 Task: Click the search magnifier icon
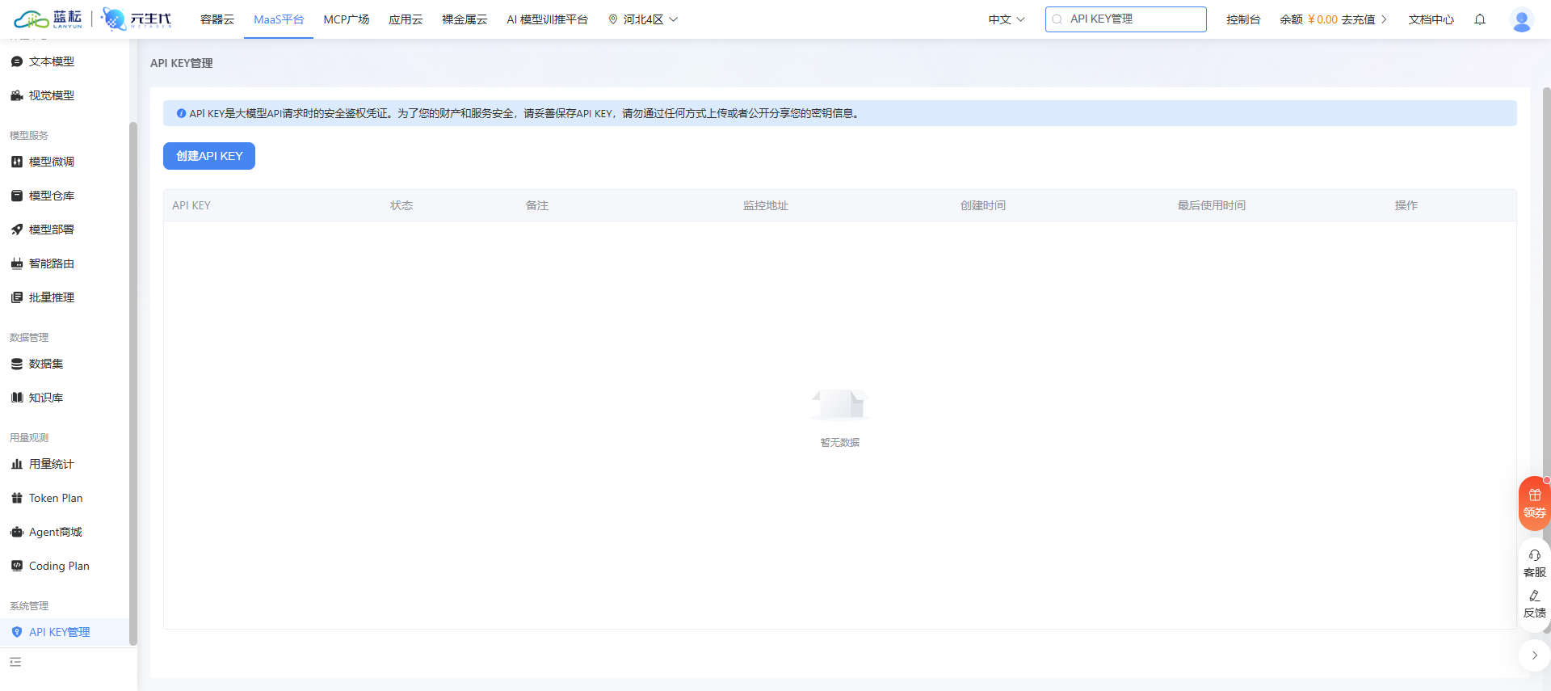1057,19
